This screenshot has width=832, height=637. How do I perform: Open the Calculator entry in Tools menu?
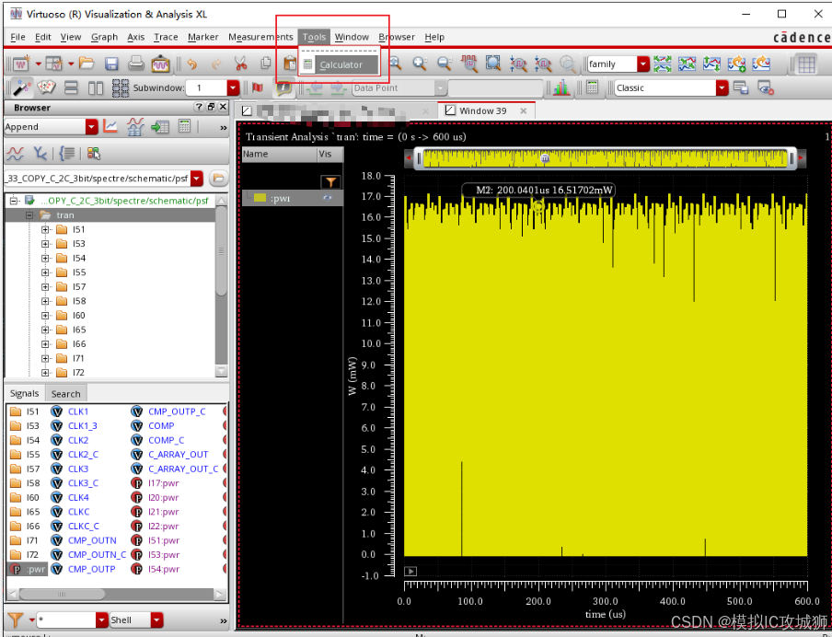[x=341, y=64]
